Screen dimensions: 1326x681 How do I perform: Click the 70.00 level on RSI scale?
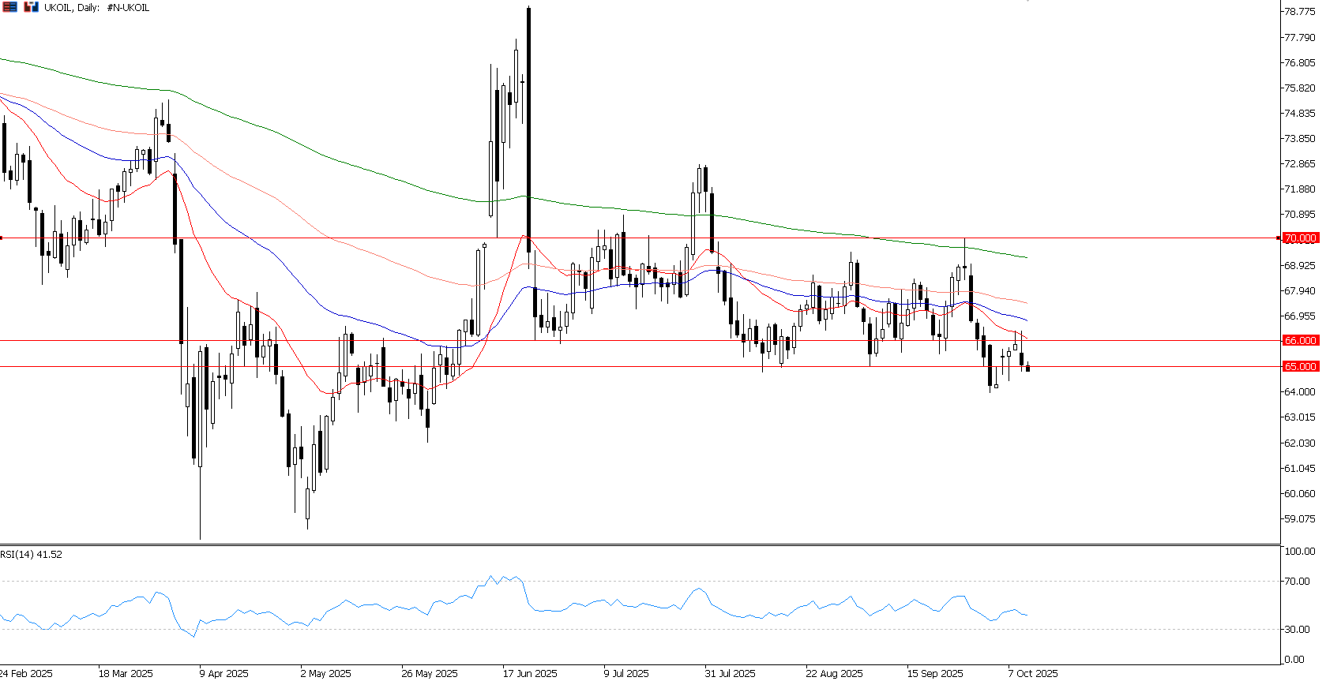(1298, 582)
